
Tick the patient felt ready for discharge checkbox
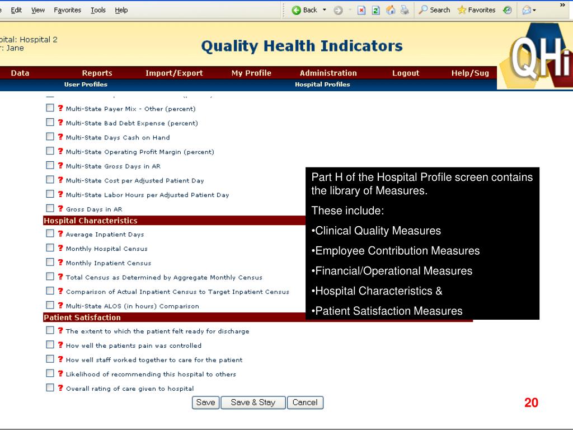[50, 330]
